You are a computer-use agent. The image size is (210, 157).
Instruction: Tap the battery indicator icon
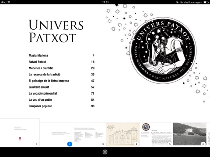click(206, 2)
